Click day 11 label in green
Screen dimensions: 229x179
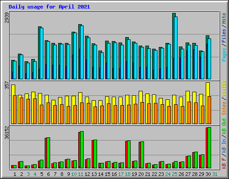[x=81, y=174]
